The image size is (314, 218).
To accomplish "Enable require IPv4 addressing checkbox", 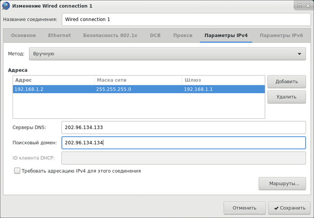I will click(17, 171).
